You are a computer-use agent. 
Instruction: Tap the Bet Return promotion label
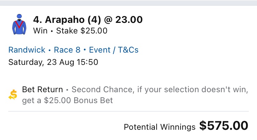[x=42, y=90]
